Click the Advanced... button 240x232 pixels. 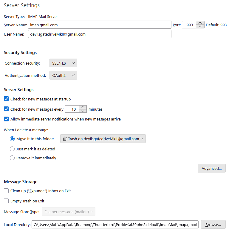click(x=211, y=168)
